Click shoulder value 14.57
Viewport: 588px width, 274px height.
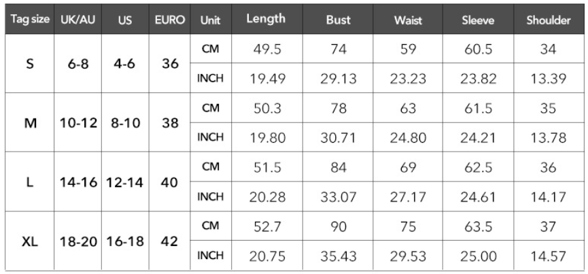tap(549, 256)
